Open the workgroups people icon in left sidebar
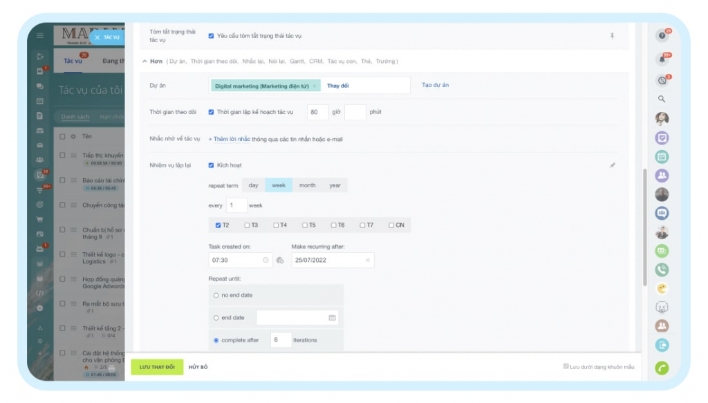Image resolution: width=708 pixels, height=403 pixels. click(x=40, y=160)
